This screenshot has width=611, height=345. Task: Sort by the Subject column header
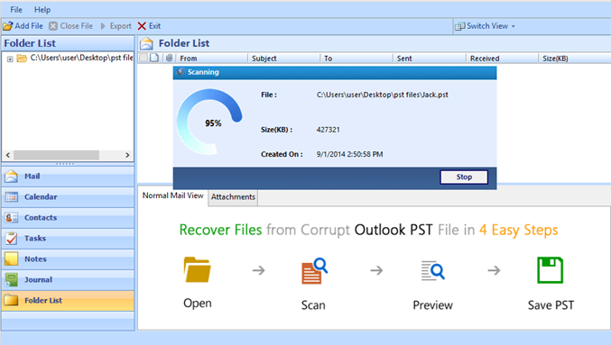(283, 59)
